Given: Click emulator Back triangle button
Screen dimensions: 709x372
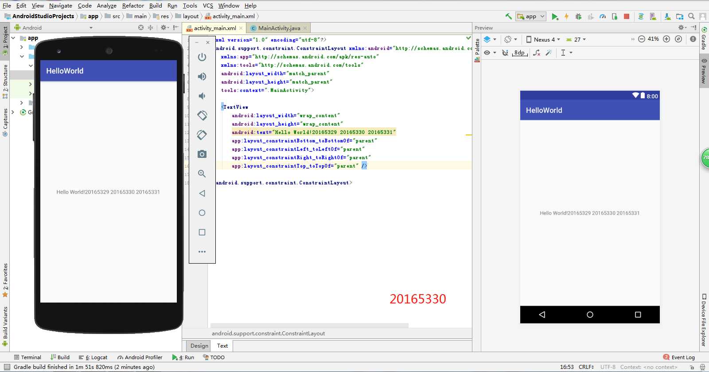Looking at the screenshot, I should [x=202, y=193].
